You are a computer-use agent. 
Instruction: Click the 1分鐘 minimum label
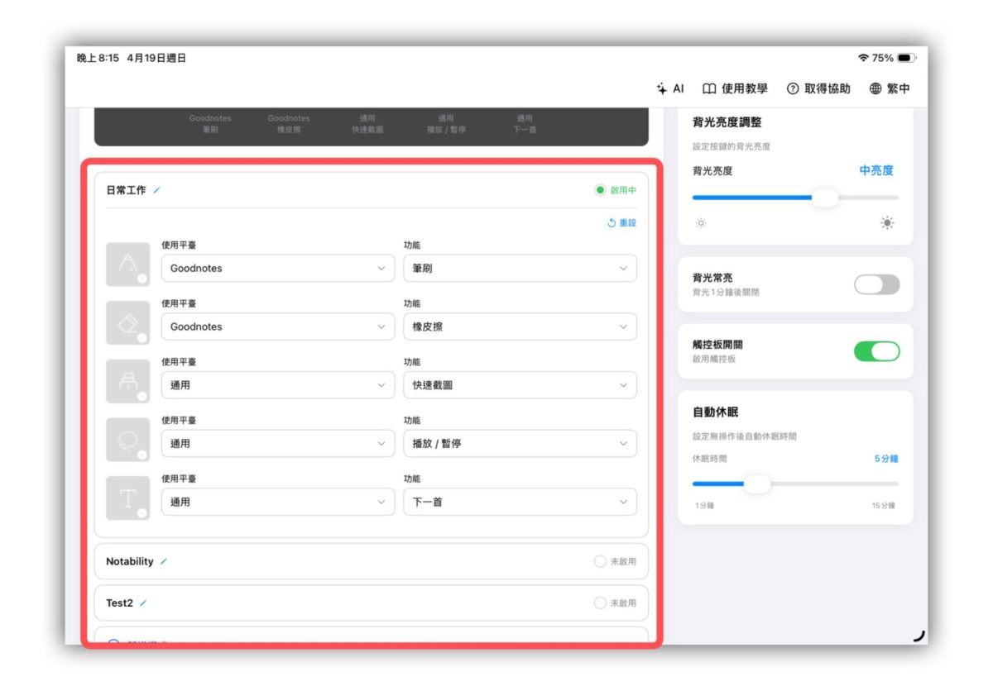coord(704,505)
